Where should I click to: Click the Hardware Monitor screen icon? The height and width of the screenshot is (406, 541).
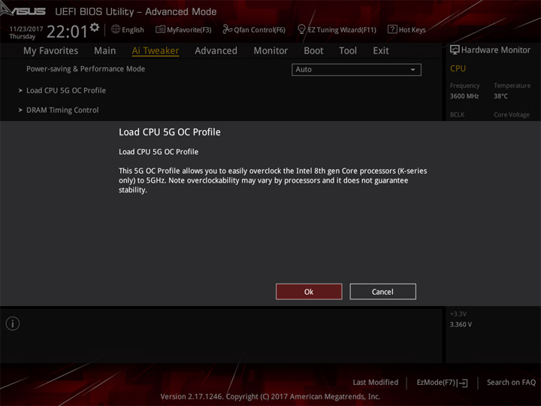[x=455, y=50]
